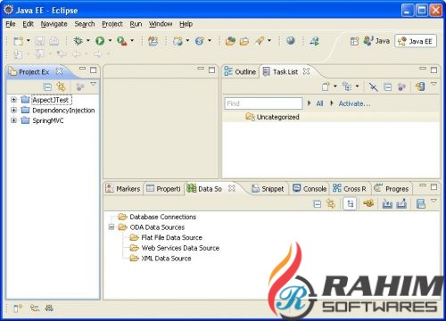Image resolution: width=446 pixels, height=321 pixels.
Task: Open the Project menu
Action: 112,24
